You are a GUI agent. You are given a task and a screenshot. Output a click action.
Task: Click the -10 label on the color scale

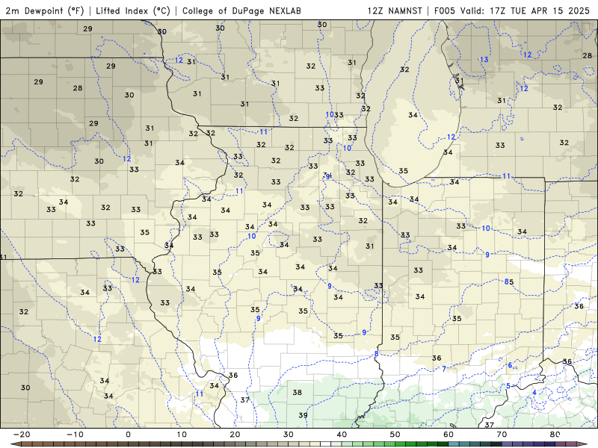point(75,435)
